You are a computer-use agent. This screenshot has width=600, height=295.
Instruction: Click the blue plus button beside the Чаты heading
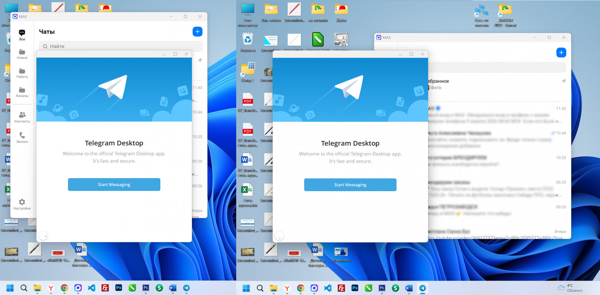197,32
